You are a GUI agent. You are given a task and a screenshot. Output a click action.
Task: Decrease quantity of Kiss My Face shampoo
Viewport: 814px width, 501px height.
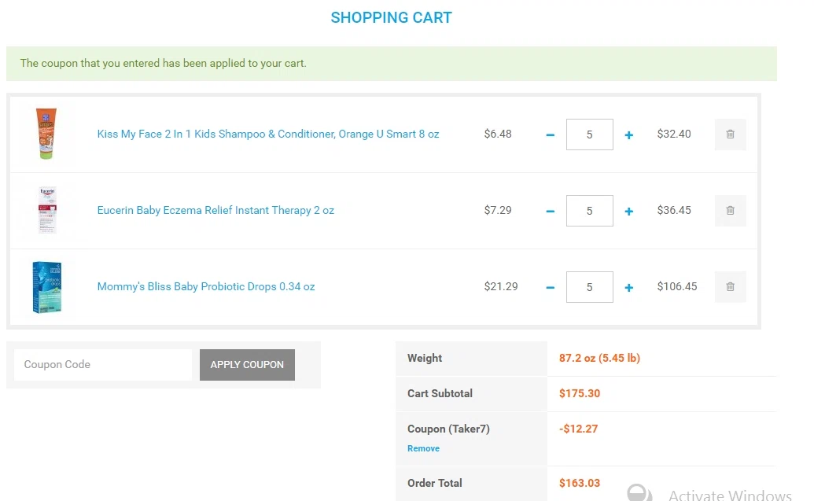551,135
